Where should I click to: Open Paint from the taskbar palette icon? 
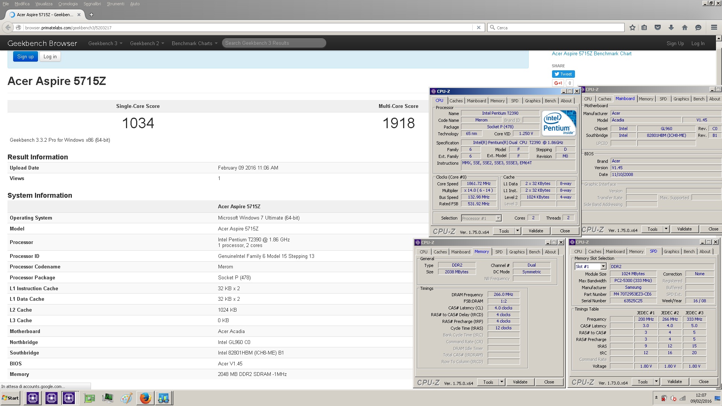tap(126, 398)
